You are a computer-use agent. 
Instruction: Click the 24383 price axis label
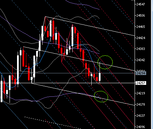(141, 49)
